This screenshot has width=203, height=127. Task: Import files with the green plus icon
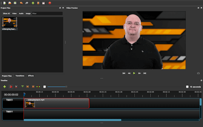pyautogui.click(x=33, y=3)
